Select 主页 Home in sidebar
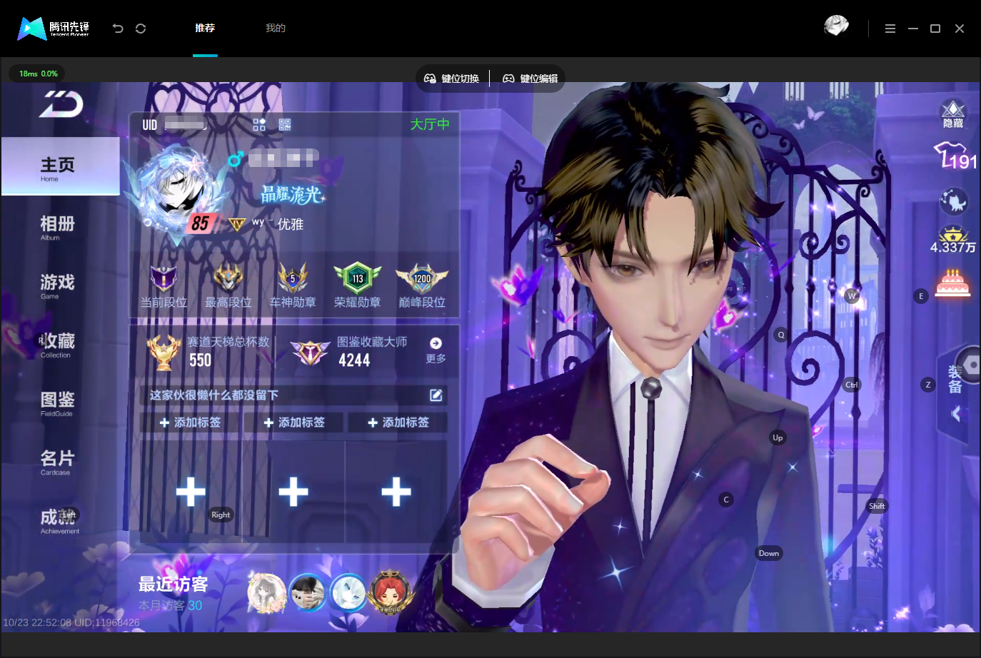Image resolution: width=981 pixels, height=658 pixels. (x=60, y=167)
